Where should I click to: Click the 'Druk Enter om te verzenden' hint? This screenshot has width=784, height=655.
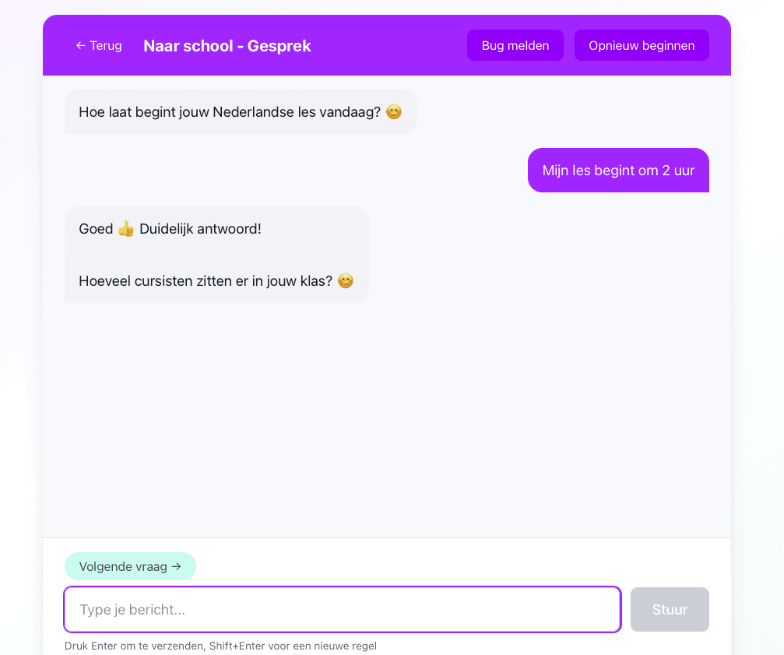[220, 646]
